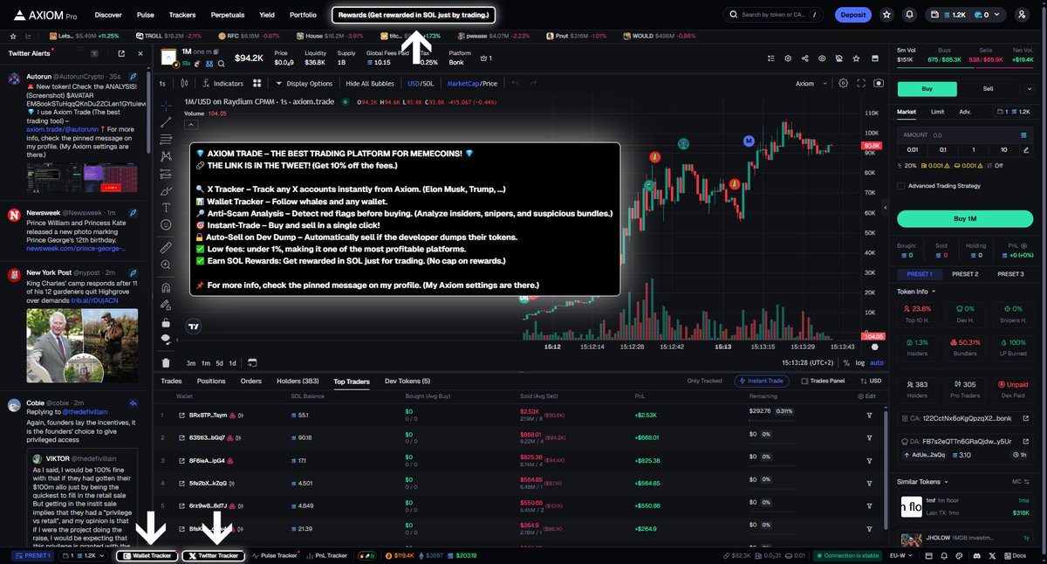
Task: Toggle log scale on chart
Action: (861, 362)
